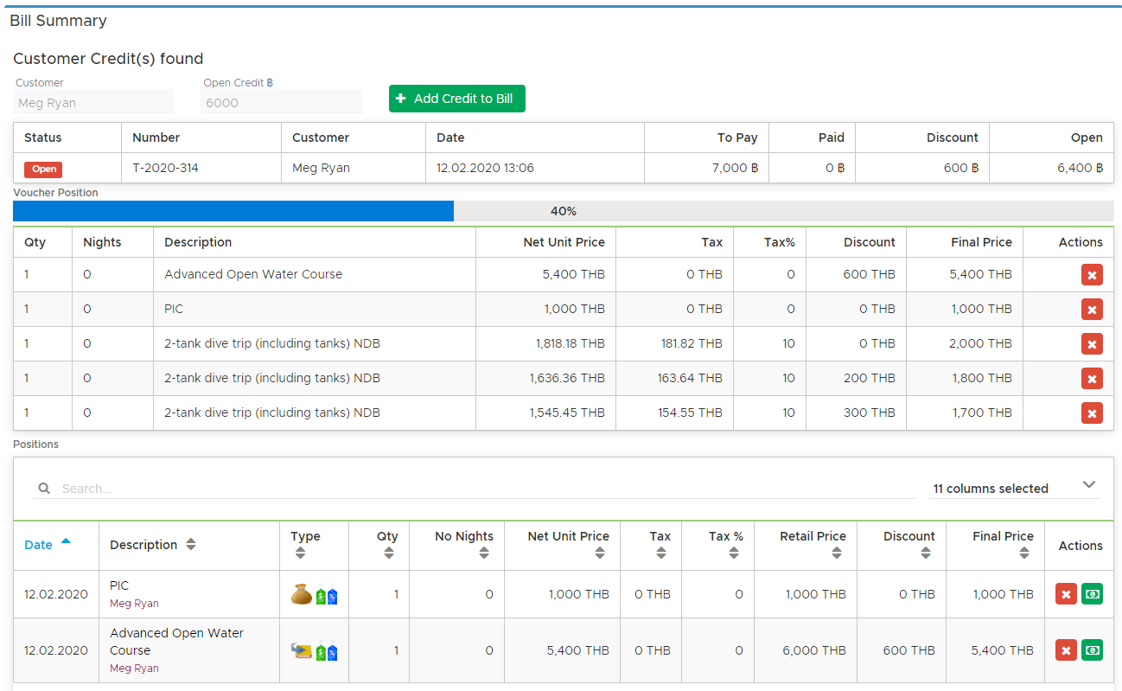Screen dimensions: 1122x691
Task: Remove the Advanced Open Water Course voucher position
Action: (1092, 275)
